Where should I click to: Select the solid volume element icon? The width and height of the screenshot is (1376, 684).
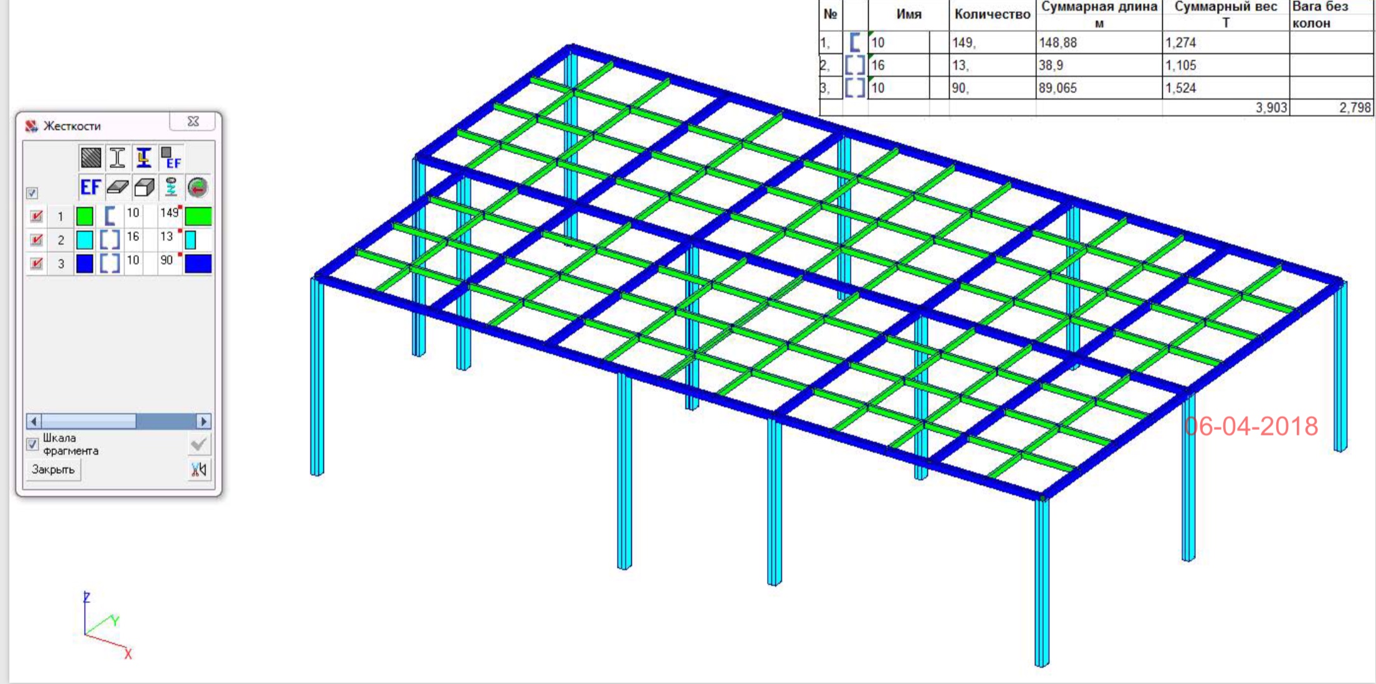144,187
